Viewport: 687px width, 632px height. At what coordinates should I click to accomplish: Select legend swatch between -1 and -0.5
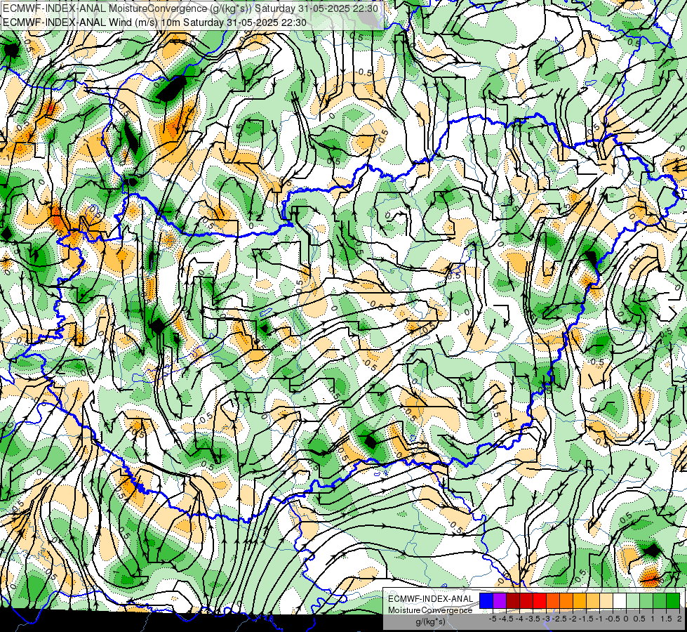click(606, 600)
